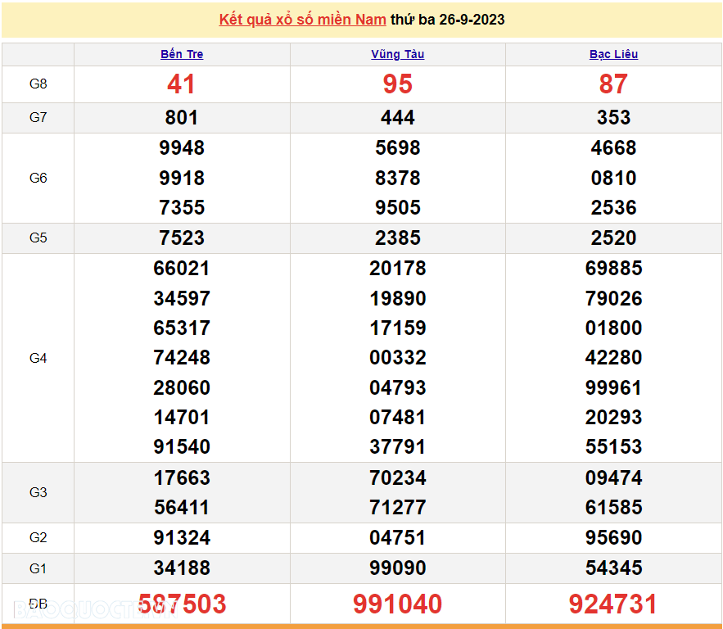Select Vũng Tàu G8 number 95
This screenshot has height=629, width=723.
pos(397,84)
